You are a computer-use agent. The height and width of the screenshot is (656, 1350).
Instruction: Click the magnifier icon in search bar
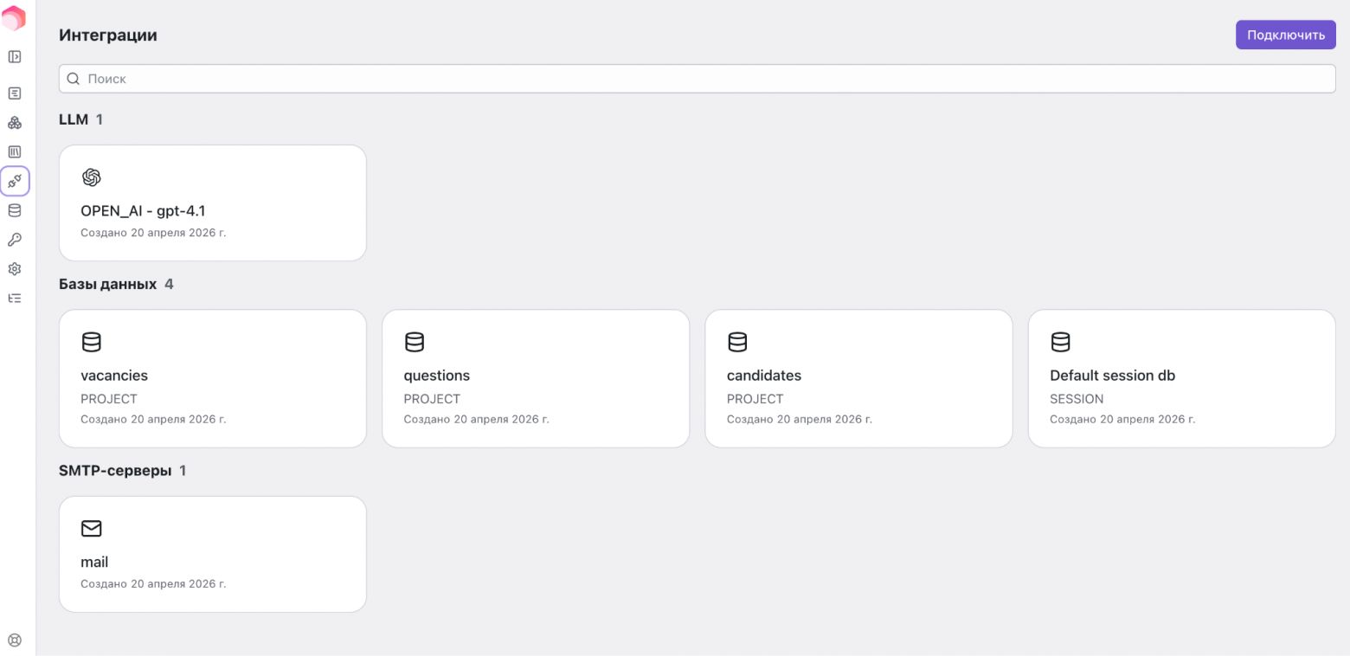click(x=74, y=79)
